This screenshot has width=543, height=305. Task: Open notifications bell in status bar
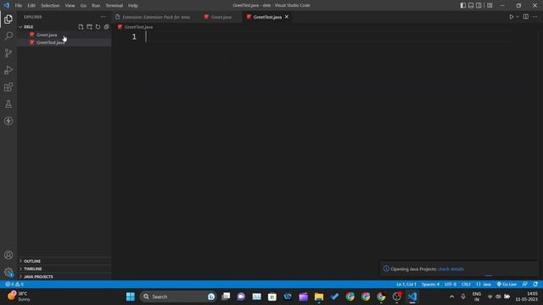535,285
